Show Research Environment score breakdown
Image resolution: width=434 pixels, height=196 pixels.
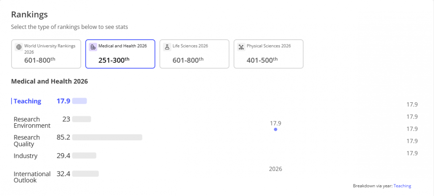pos(32,122)
